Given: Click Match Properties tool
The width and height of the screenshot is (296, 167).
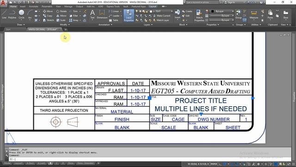Looking at the screenshot, I should point(199,15).
